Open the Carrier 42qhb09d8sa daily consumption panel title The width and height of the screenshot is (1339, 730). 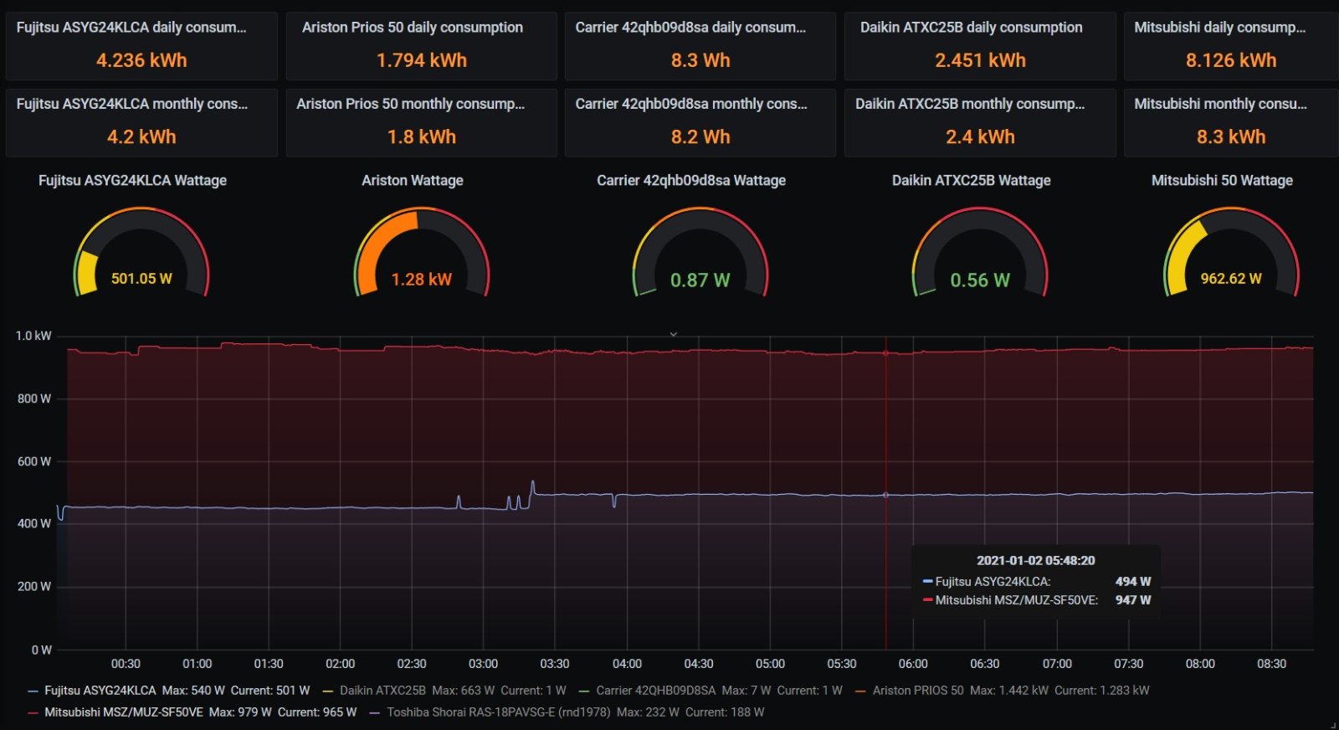pos(690,27)
